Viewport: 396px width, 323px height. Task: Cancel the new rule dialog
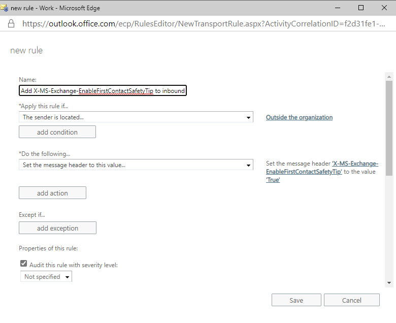click(351, 300)
